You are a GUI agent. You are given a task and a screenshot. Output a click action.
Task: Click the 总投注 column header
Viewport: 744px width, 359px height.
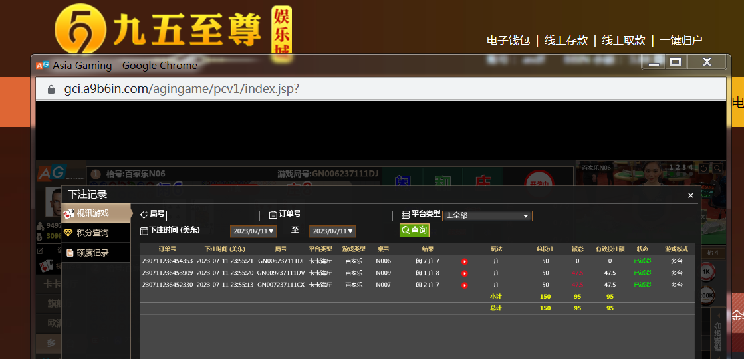[x=545, y=249]
